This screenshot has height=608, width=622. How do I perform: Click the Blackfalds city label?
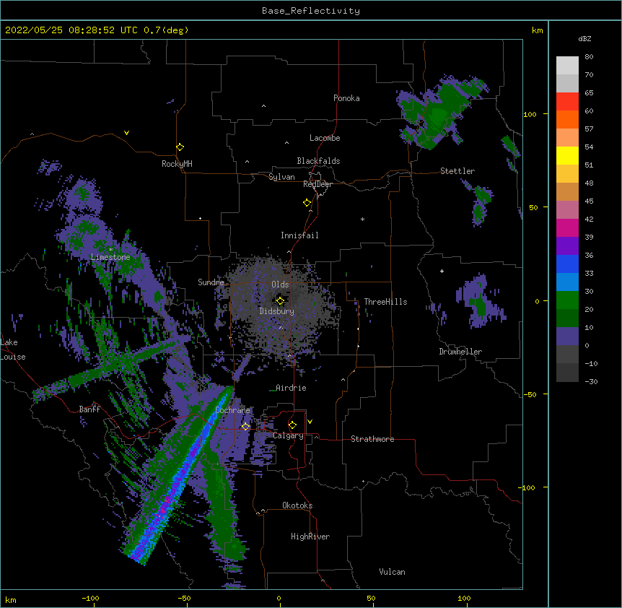[x=318, y=161]
